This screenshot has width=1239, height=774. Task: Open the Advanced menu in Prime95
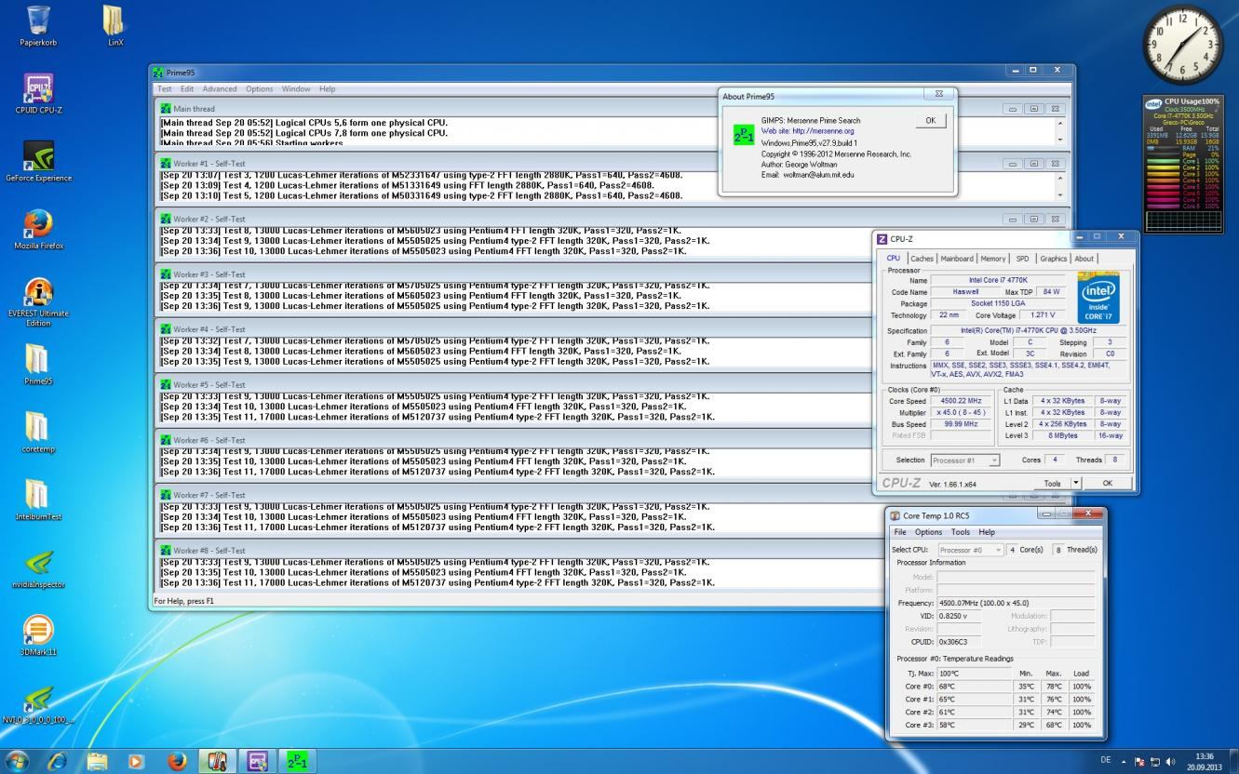coord(220,89)
